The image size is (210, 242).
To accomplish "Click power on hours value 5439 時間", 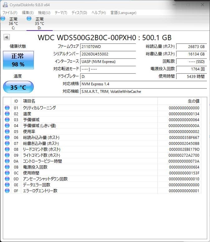I will tap(192, 76).
